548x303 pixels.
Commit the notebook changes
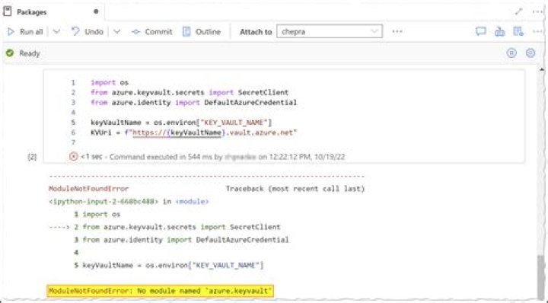coord(151,32)
